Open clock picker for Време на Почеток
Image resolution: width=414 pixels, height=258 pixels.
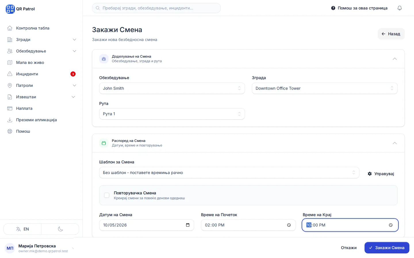pyautogui.click(x=289, y=225)
